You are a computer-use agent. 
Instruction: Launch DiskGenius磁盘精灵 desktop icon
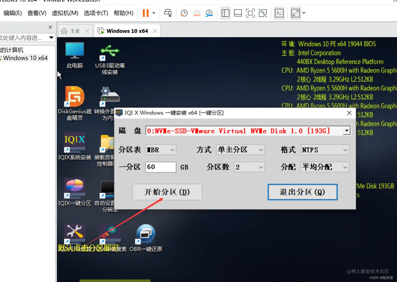tap(75, 103)
